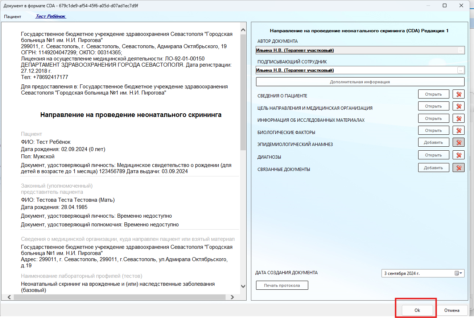Open the Диагнозы section
Viewport: 474px width, 318px height.
point(433,155)
